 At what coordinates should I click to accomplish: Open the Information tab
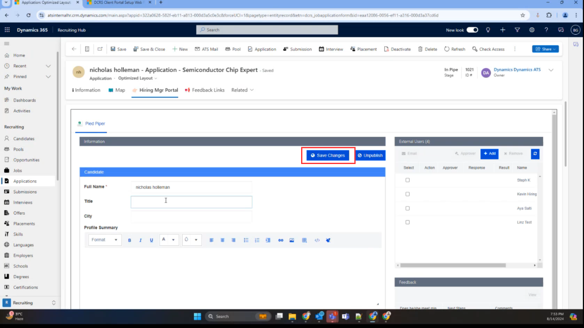coord(86,90)
